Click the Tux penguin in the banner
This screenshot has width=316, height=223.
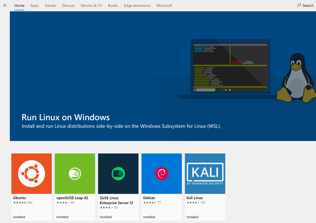click(x=296, y=78)
